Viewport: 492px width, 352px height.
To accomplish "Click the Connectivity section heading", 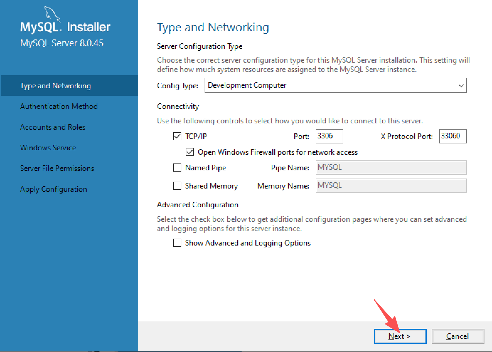I will click(x=178, y=106).
